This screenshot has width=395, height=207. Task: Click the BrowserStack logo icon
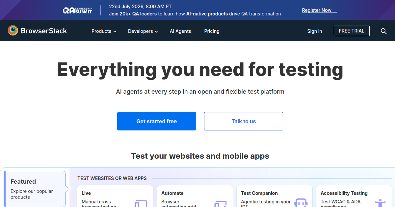pyautogui.click(x=13, y=31)
